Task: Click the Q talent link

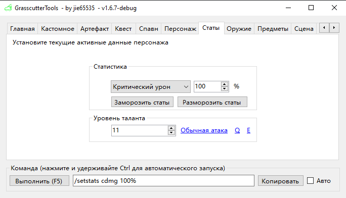Action: click(x=237, y=130)
